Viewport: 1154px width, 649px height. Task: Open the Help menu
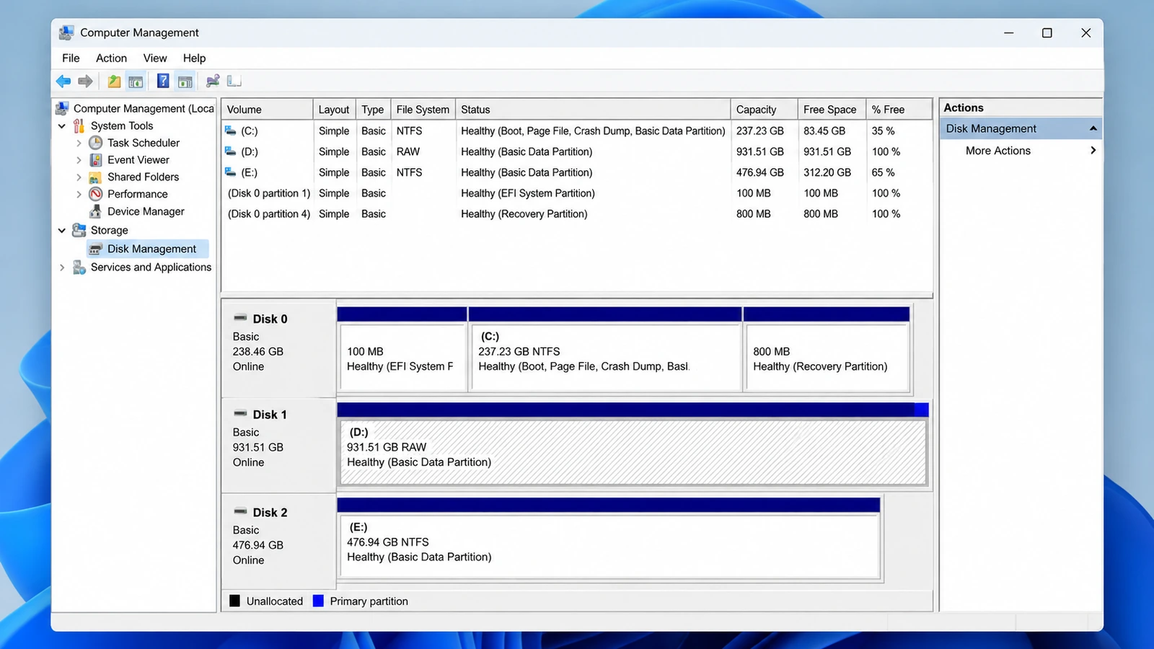(x=194, y=58)
